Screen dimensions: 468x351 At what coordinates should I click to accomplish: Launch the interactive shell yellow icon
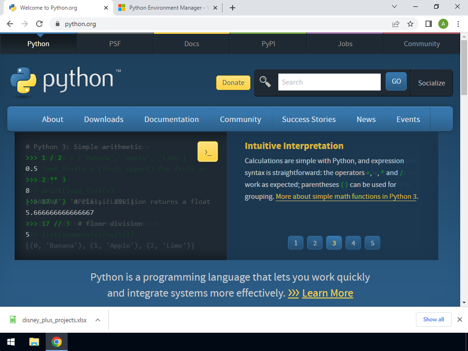pyautogui.click(x=207, y=152)
